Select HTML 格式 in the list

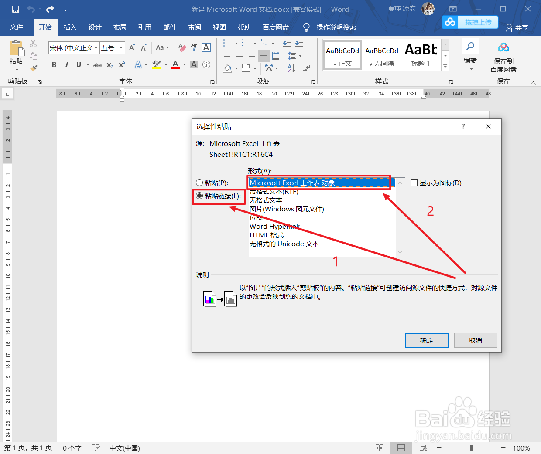(x=266, y=235)
